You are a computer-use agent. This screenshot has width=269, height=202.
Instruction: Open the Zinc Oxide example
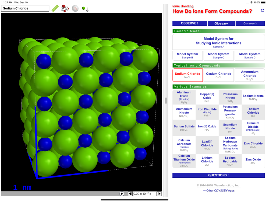[x=253, y=161]
